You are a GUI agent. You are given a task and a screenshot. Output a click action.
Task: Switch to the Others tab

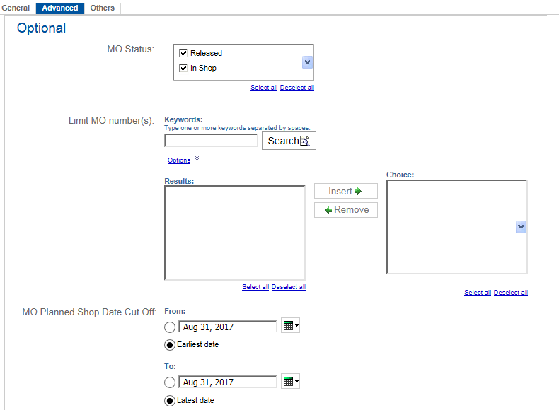point(103,8)
